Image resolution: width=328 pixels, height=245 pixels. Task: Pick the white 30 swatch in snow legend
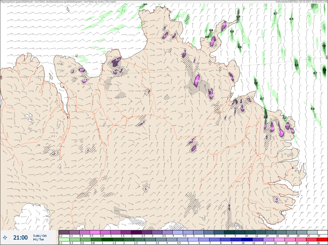coord(322,232)
